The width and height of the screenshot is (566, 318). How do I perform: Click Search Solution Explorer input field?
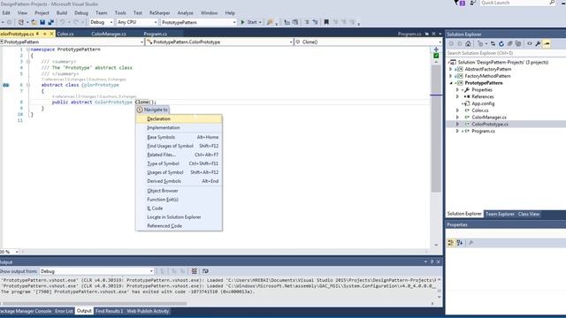coord(505,53)
